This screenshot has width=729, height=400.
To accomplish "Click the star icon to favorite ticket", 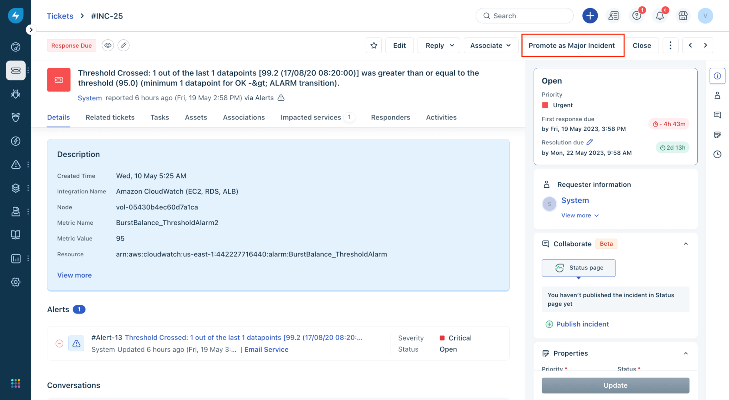I will pos(374,46).
